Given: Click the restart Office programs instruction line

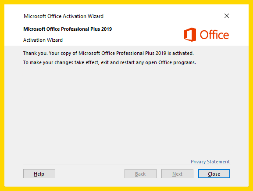Looking at the screenshot, I should point(109,62).
